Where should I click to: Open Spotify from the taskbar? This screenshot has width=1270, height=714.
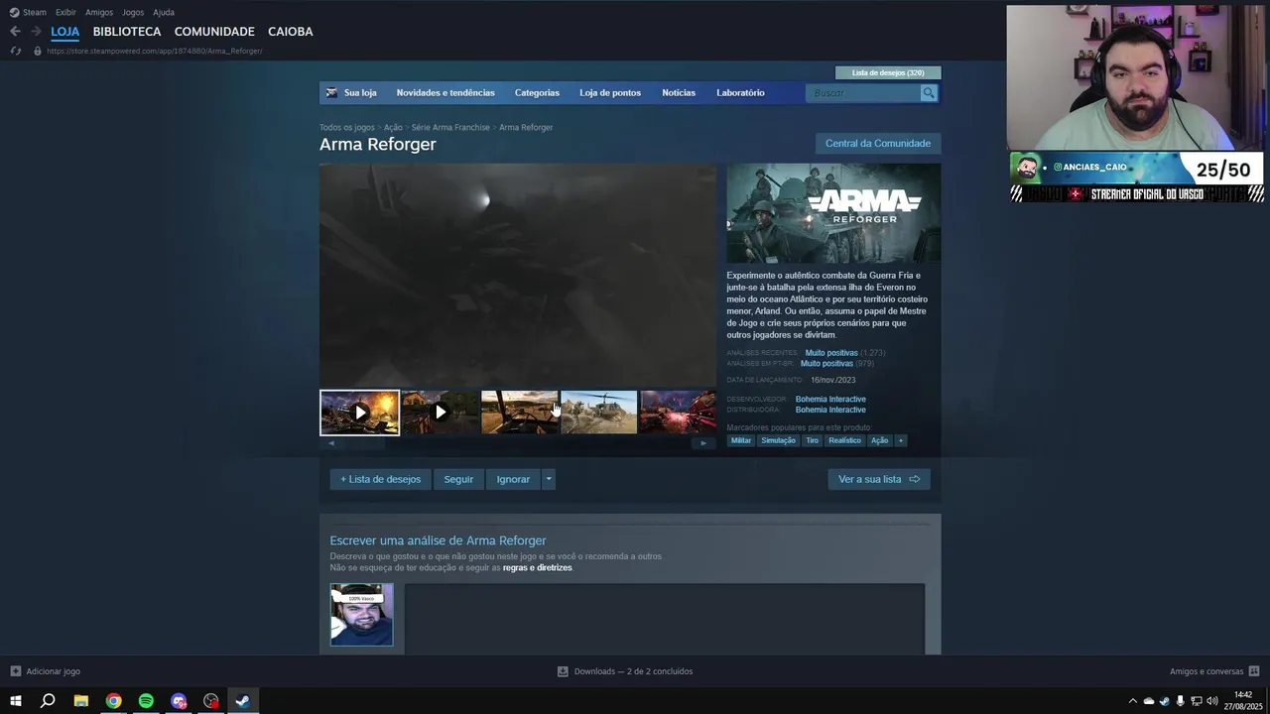point(146,701)
